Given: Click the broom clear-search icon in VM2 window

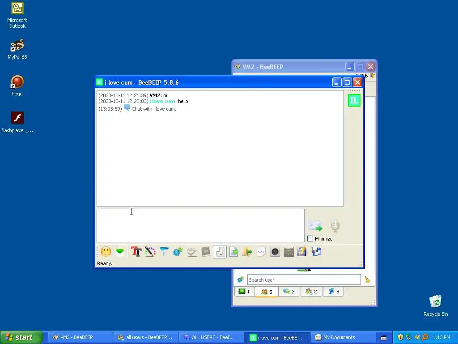Looking at the screenshot, I should pos(368,279).
